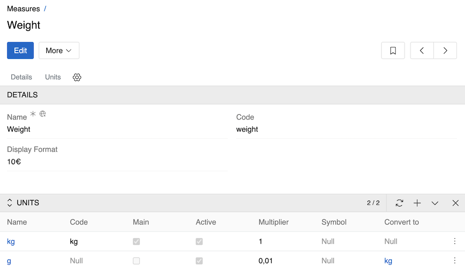
Task: Toggle Main checkbox for kg row
Action: pos(136,242)
